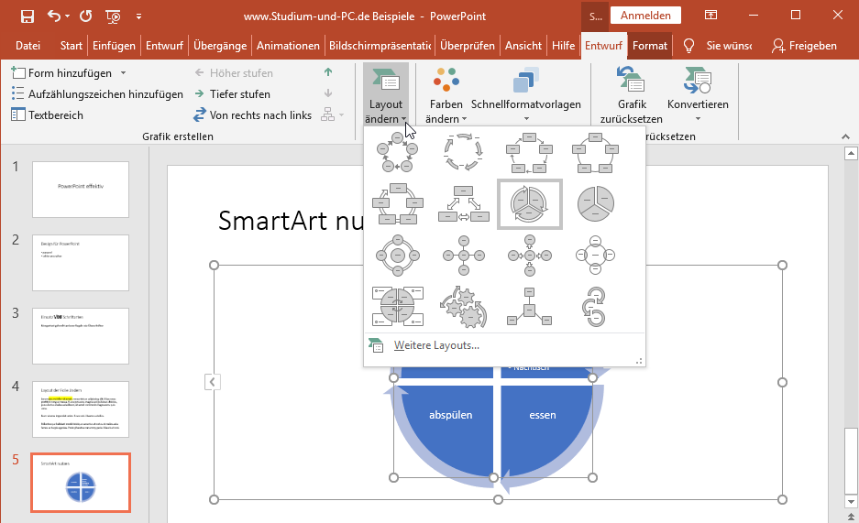Image resolution: width=859 pixels, height=523 pixels.
Task: Click Form hinzufügen
Action: (61, 72)
